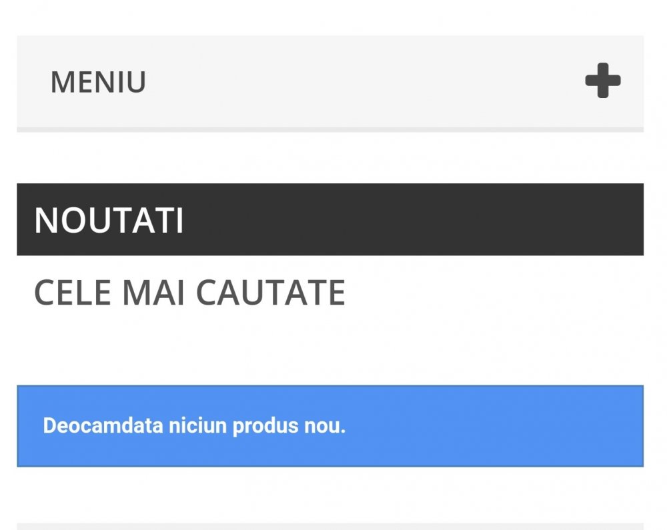This screenshot has height=530, width=667.
Task: Show the most searched products tab
Action: pos(189,293)
